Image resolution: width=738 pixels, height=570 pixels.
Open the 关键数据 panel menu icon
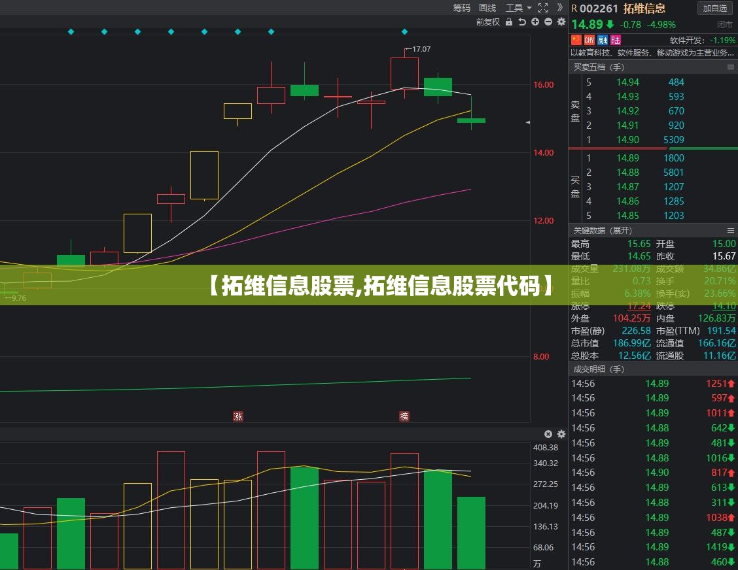click(x=730, y=231)
